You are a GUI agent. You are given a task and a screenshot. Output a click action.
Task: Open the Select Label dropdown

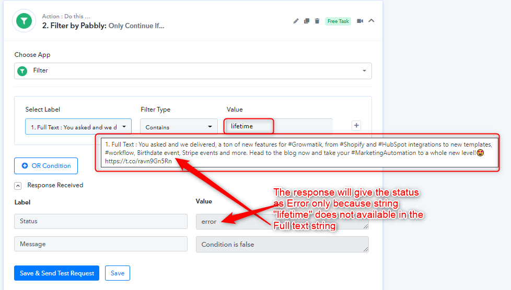pos(78,127)
